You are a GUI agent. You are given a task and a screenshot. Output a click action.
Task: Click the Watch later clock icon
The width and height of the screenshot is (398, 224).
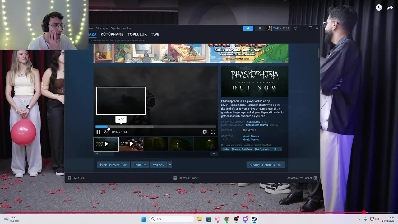(379, 7)
